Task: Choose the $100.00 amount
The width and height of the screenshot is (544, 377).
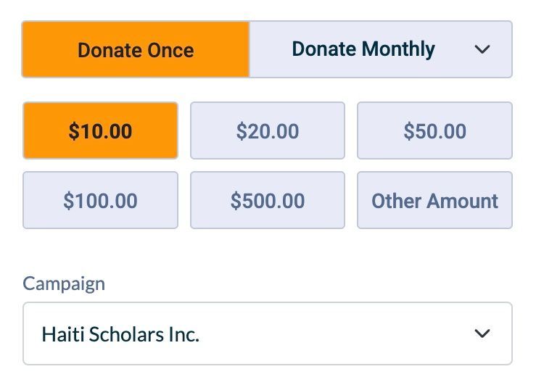Action: (x=100, y=201)
